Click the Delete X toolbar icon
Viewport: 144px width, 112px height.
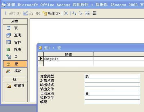click(66, 13)
